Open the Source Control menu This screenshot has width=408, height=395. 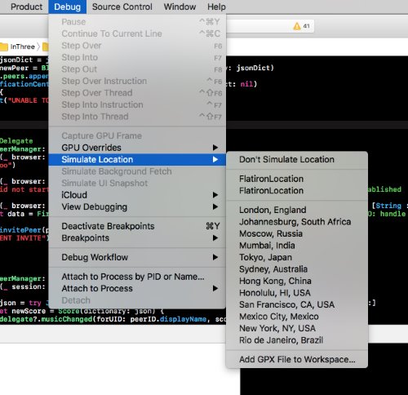point(122,7)
